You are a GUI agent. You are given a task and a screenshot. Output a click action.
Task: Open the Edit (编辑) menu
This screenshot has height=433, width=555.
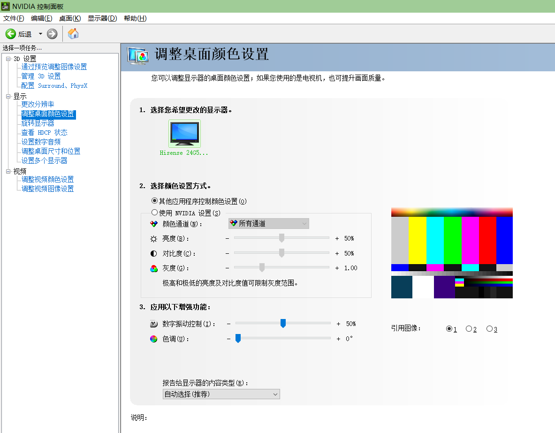(41, 18)
